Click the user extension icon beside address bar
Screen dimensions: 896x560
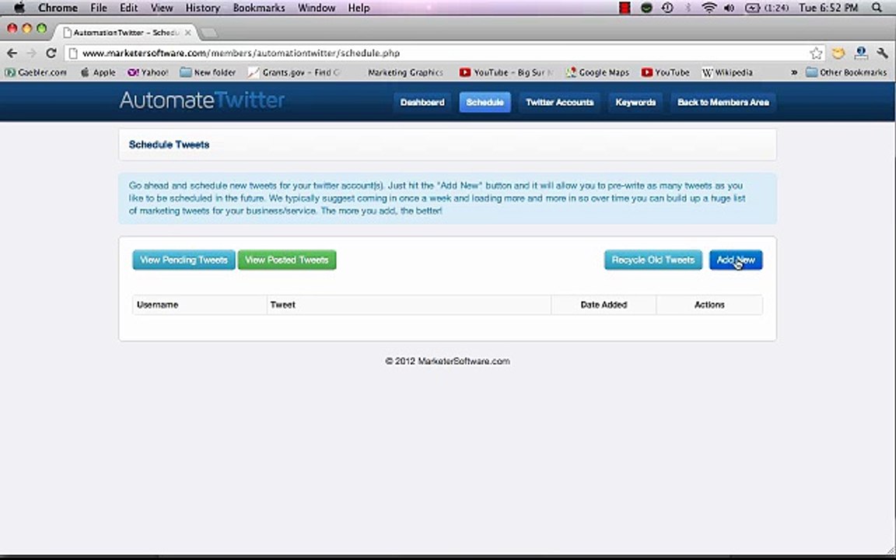(x=860, y=53)
